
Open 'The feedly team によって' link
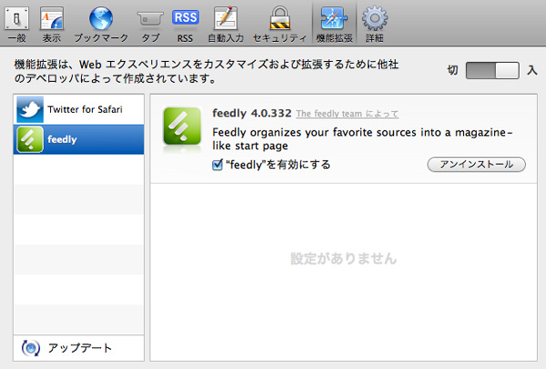348,114
